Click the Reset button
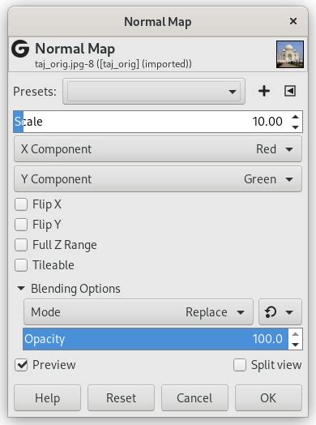The height and width of the screenshot is (425, 316). pos(121,398)
